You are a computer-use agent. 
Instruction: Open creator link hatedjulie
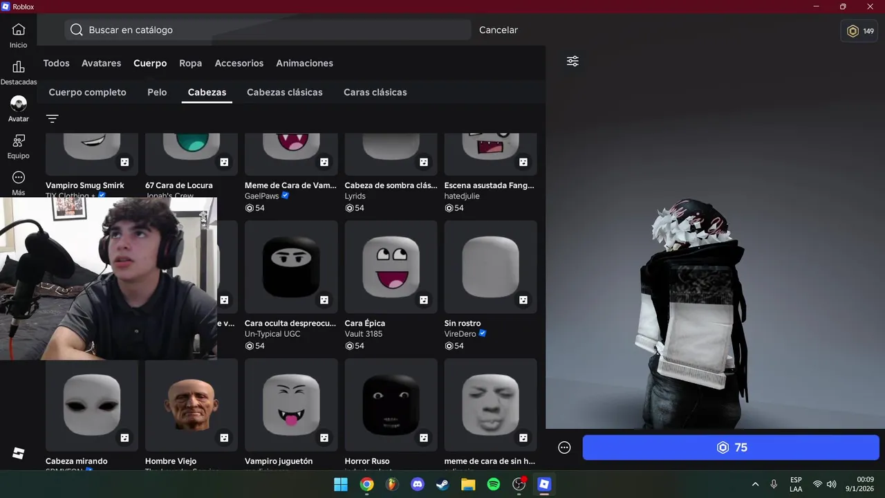(x=462, y=196)
